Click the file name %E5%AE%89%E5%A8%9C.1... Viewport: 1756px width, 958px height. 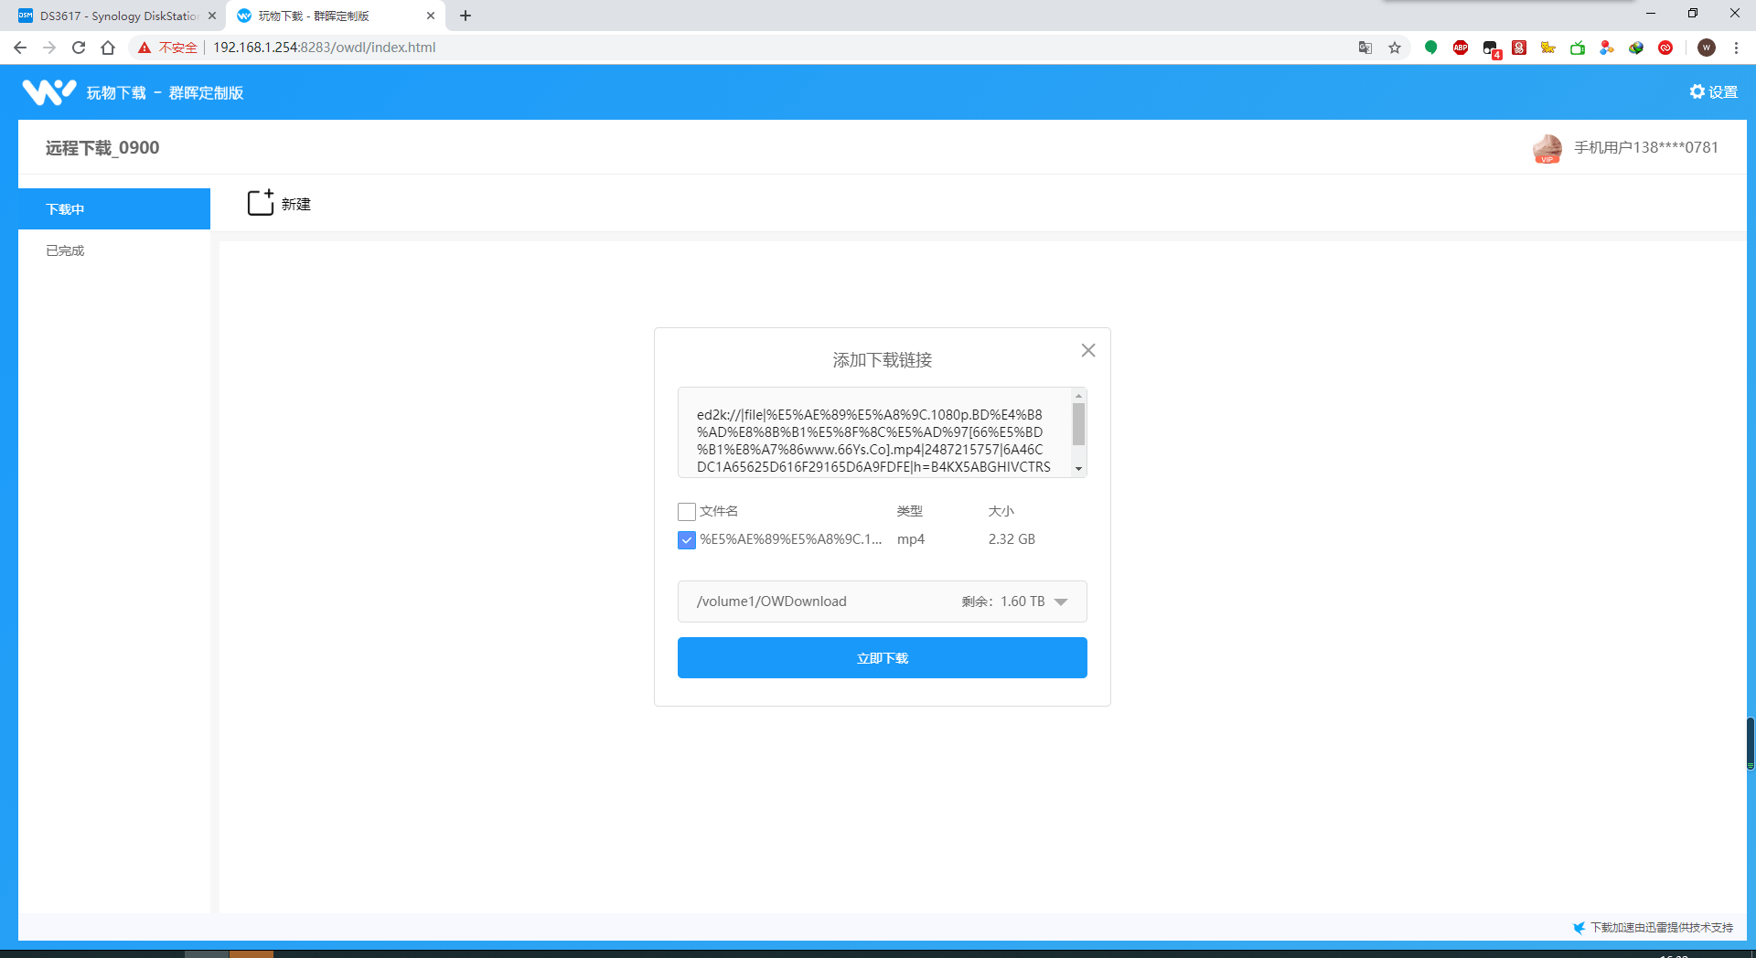tap(791, 539)
